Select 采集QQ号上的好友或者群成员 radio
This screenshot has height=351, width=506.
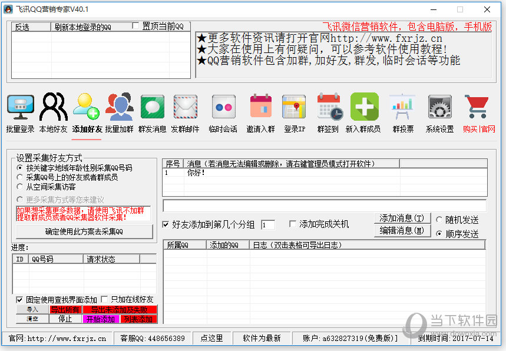click(x=20, y=177)
